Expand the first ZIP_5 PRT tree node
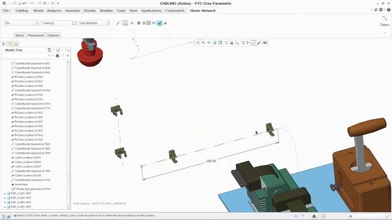Image resolution: width=392 pixels, height=220 pixels. tap(5, 194)
